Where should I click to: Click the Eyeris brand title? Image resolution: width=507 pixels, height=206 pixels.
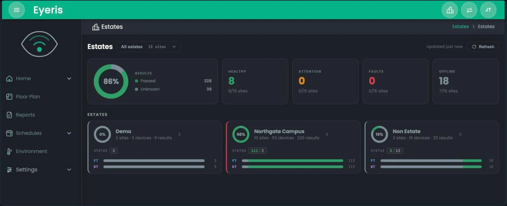click(48, 10)
